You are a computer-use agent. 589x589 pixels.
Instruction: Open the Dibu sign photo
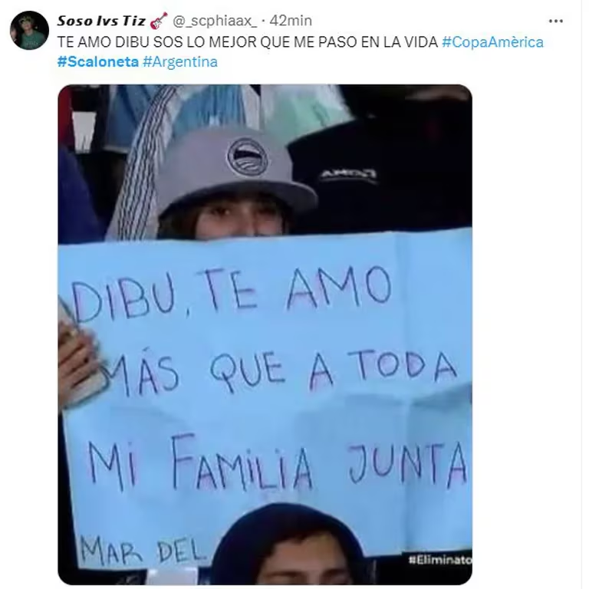tap(265, 334)
